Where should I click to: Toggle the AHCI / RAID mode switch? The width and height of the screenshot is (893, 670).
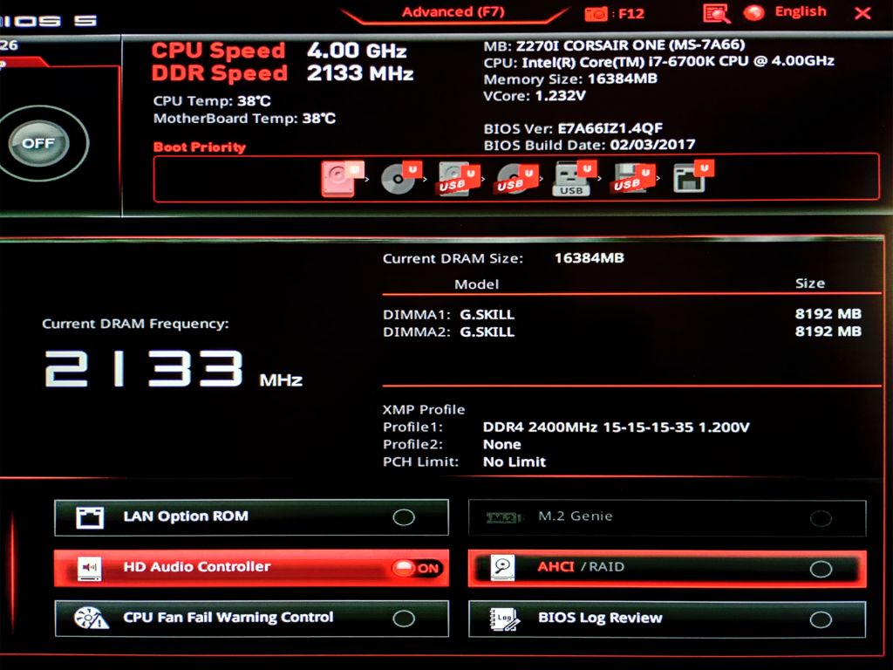[x=821, y=569]
